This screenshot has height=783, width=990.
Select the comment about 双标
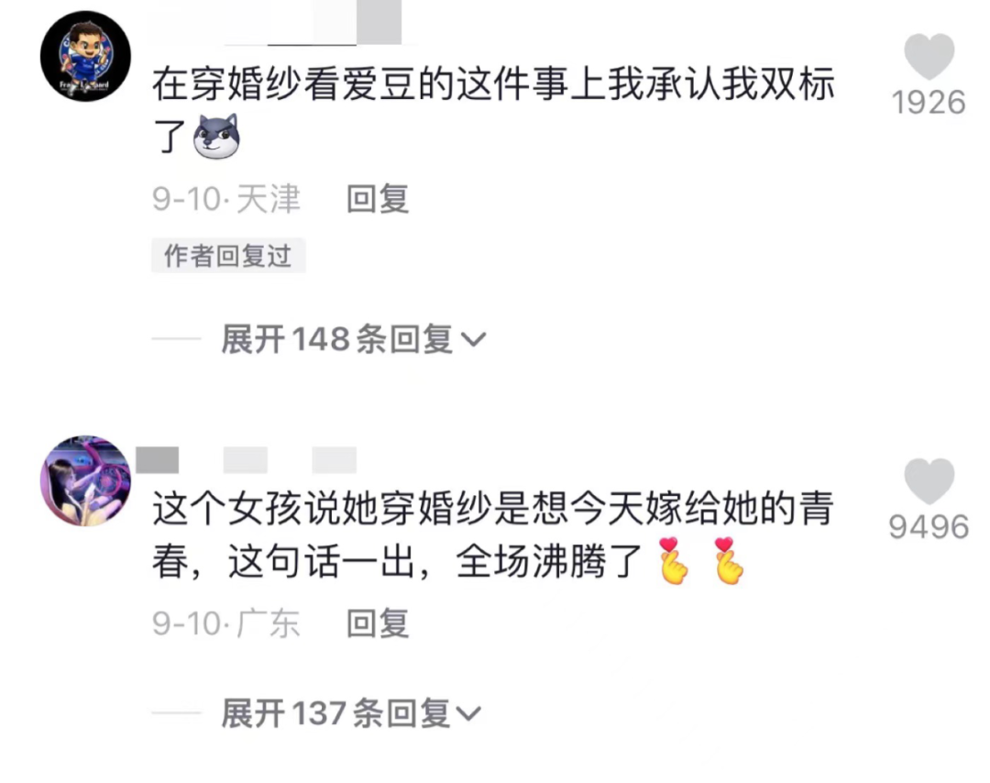(x=494, y=111)
